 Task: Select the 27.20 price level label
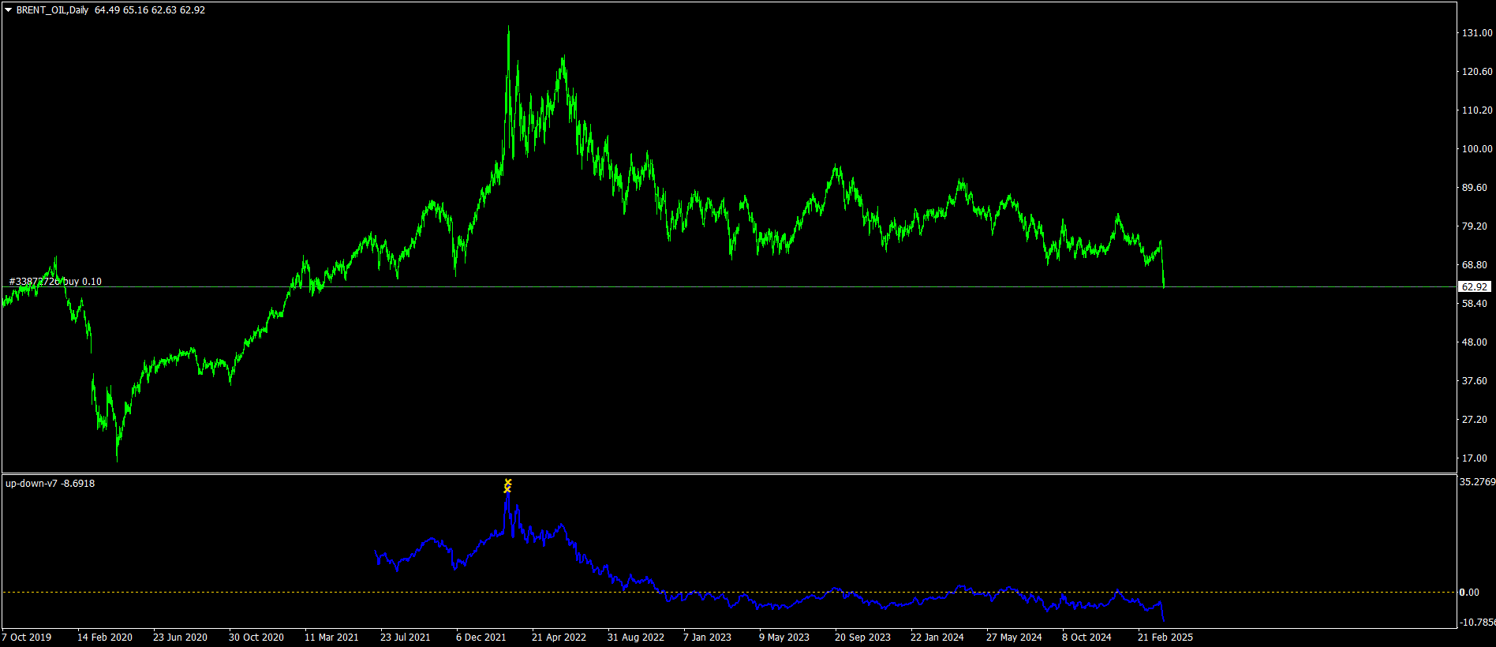(1475, 420)
